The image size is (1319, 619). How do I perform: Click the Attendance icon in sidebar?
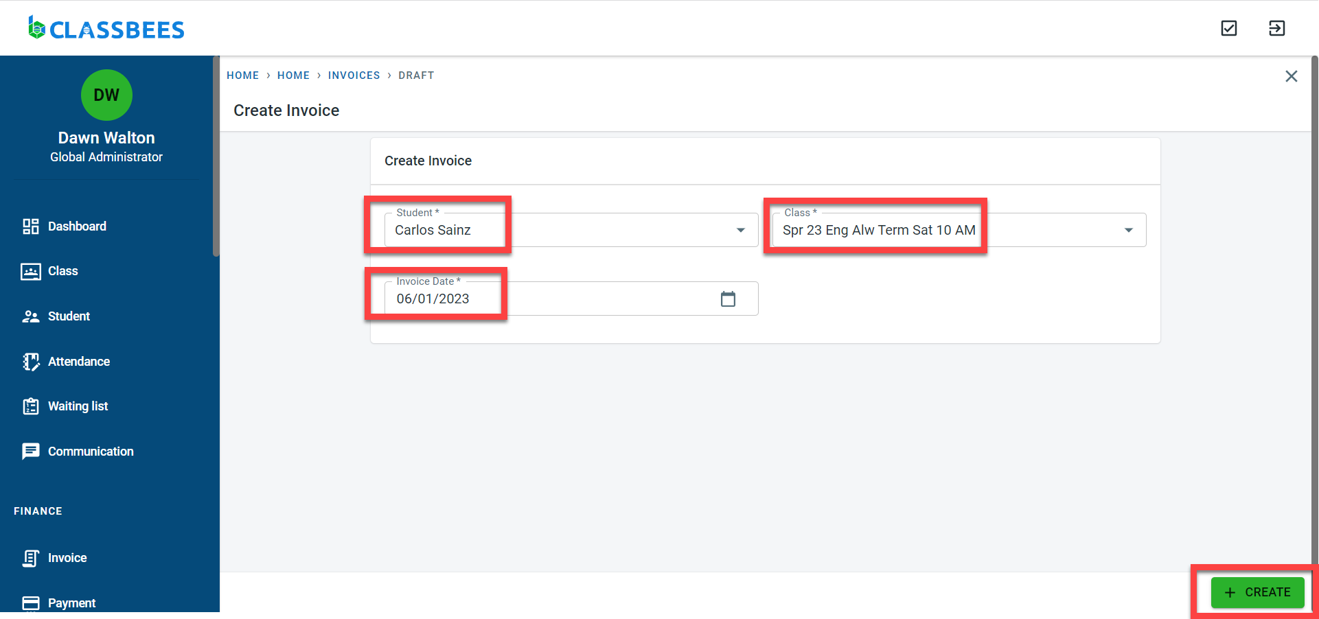pyautogui.click(x=30, y=362)
